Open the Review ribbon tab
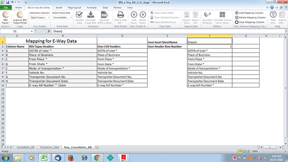The image size is (288, 162). tap(117, 7)
